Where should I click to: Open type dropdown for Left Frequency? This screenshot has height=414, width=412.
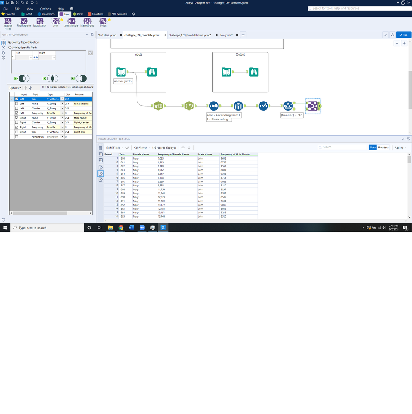click(62, 113)
